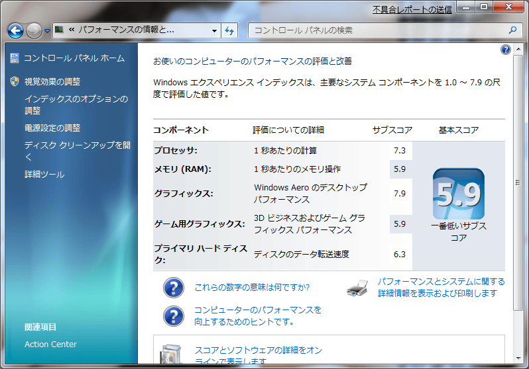The width and height of the screenshot is (529, 369).
Task: Click the printer icon
Action: point(358,288)
